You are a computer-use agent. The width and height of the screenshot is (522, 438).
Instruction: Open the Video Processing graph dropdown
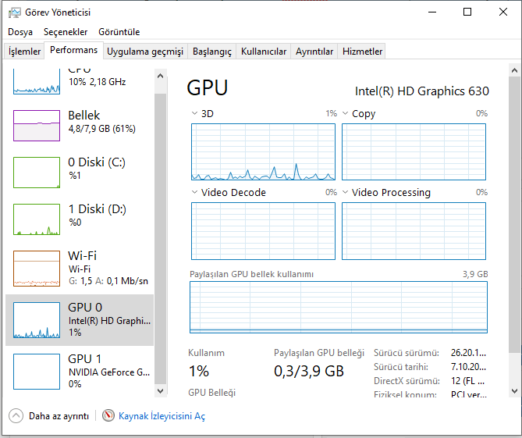[x=345, y=193]
